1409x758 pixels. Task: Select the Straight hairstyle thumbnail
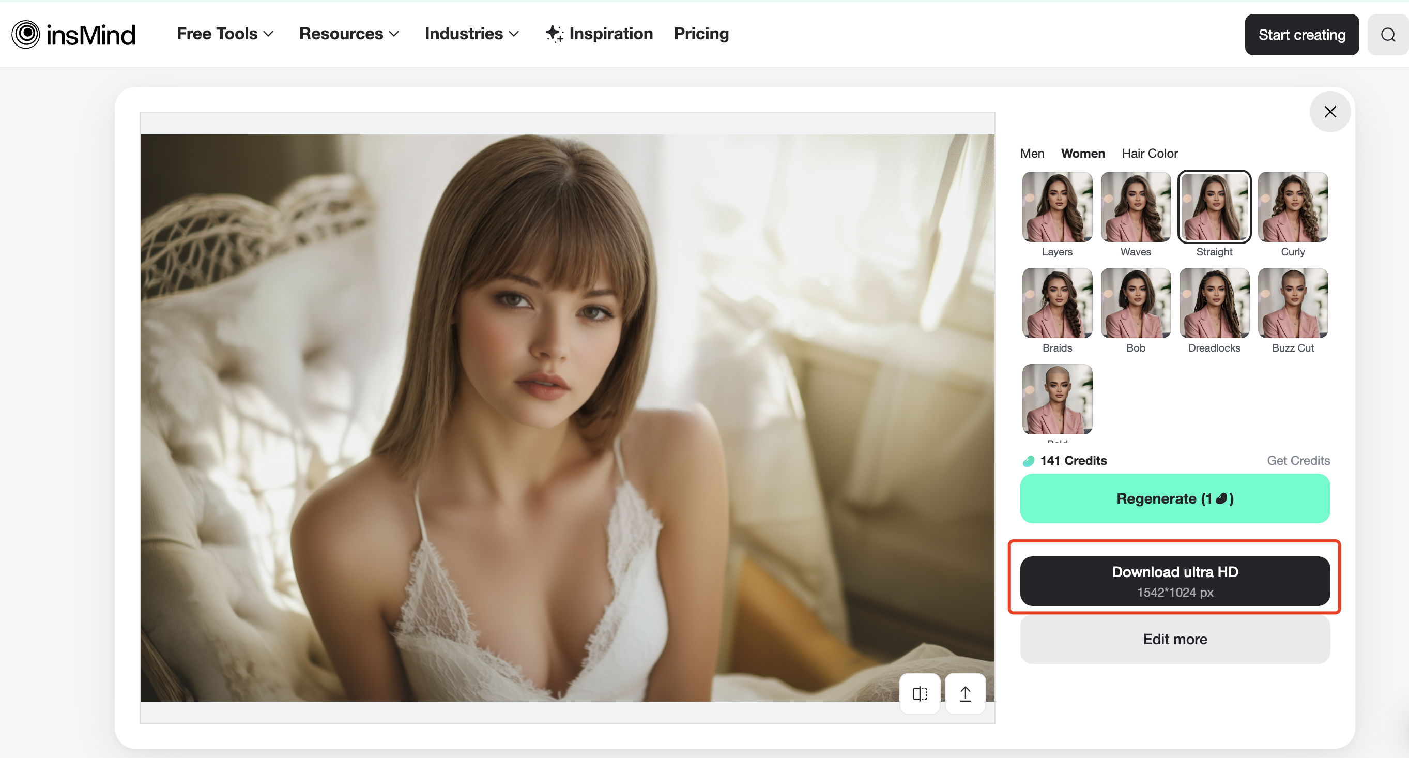pos(1214,206)
